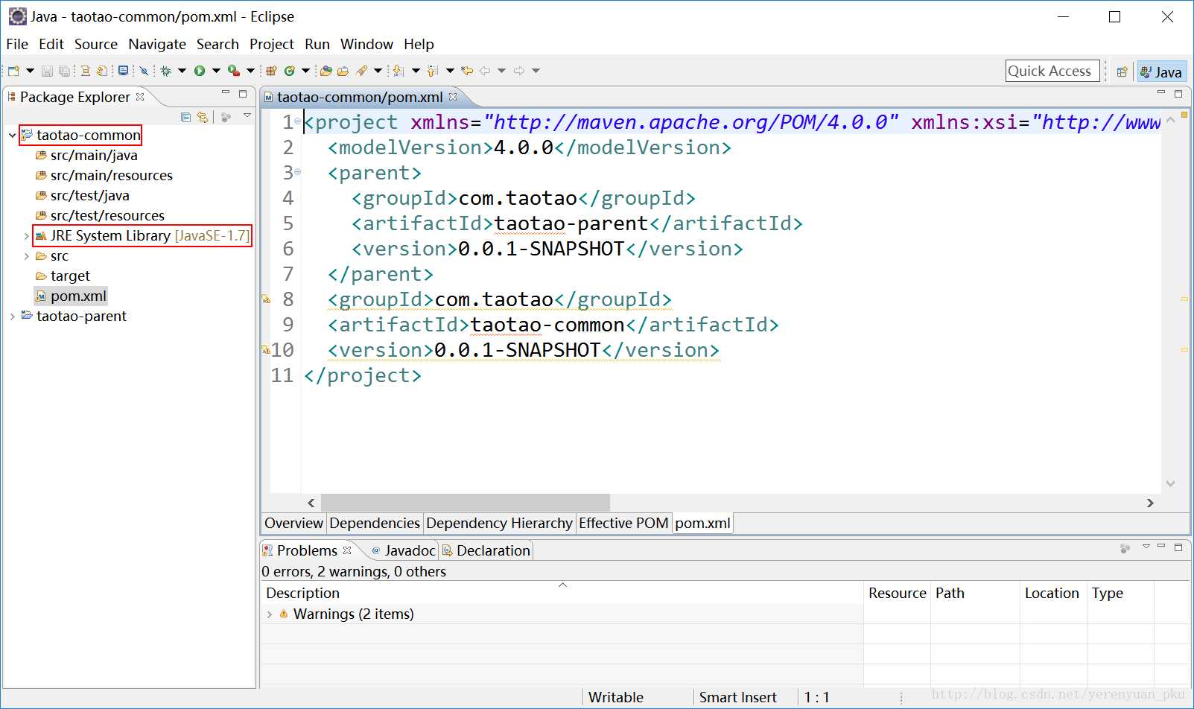This screenshot has width=1194, height=709.
Task: Minimize the Package Explorer view
Action: click(226, 93)
